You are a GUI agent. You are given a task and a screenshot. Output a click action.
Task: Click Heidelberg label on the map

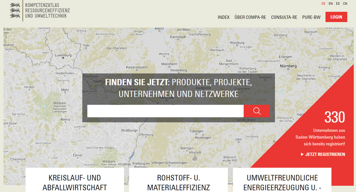pos(179,70)
